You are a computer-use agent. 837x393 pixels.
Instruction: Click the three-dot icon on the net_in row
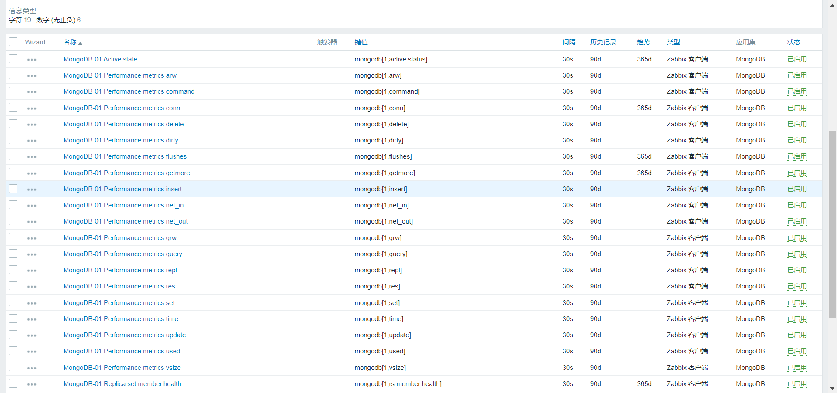point(32,206)
